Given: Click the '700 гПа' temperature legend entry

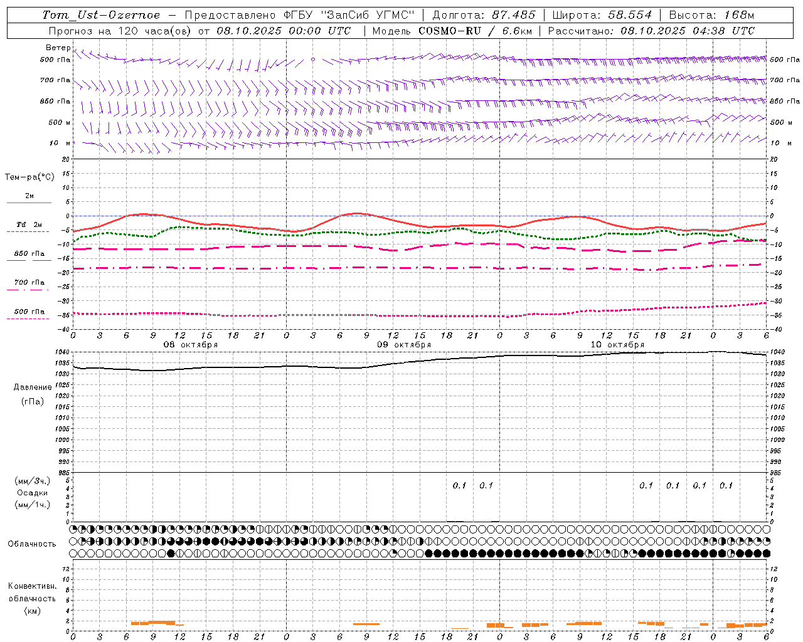Looking at the screenshot, I should tap(29, 283).
